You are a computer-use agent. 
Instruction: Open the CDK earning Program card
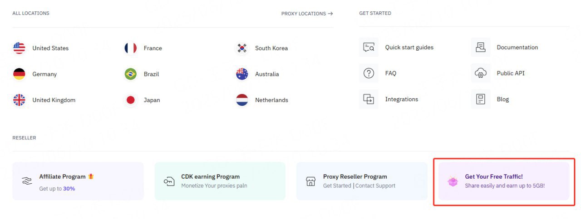[x=220, y=181]
